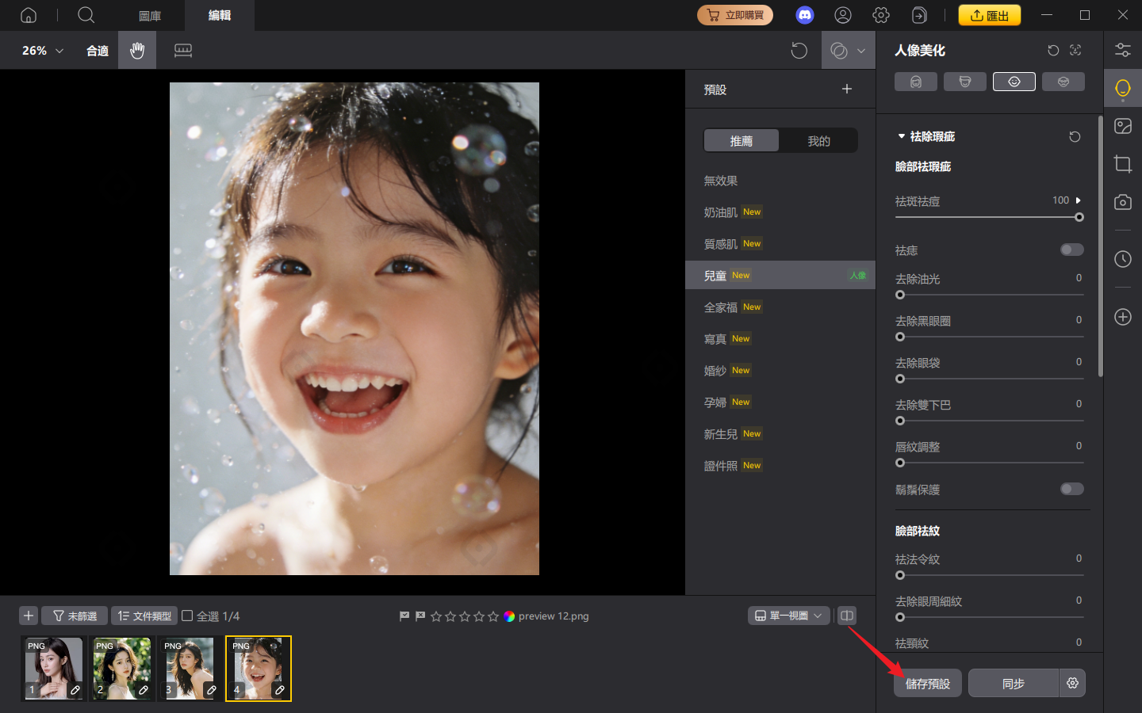Switch to the 我的 presets tab
This screenshot has height=713, width=1142.
818,141
